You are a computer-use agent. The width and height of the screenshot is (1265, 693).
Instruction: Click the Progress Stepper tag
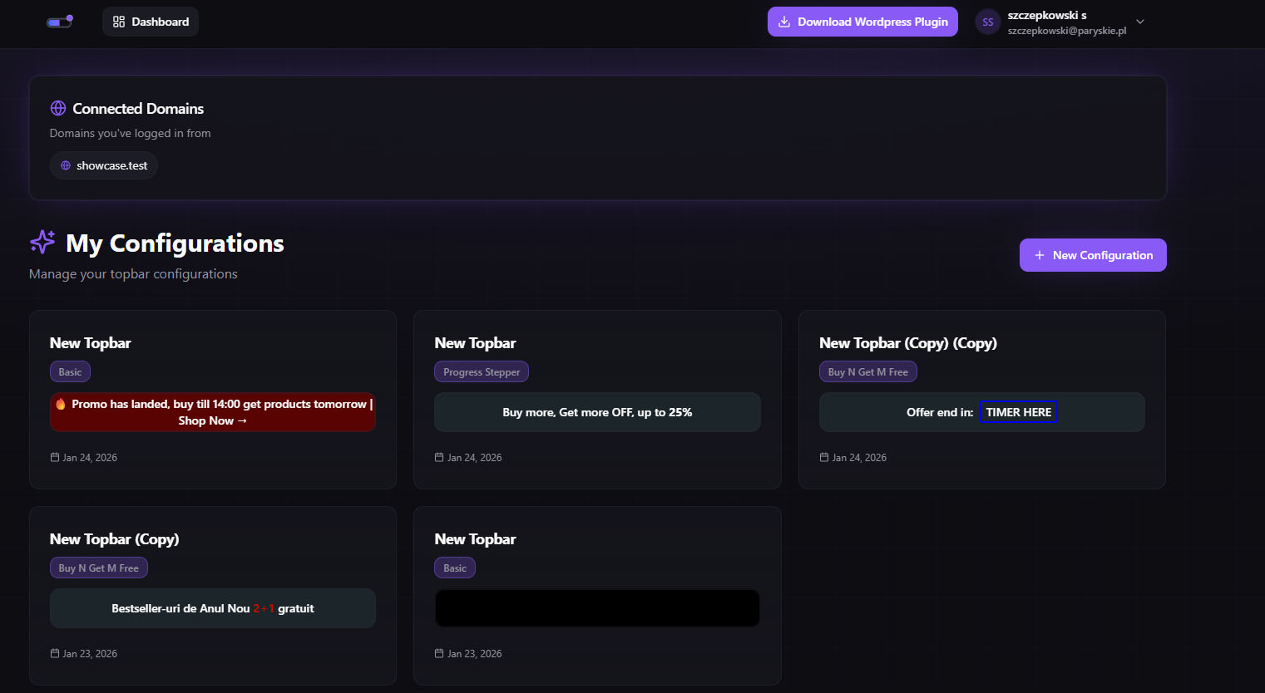[x=481, y=371]
